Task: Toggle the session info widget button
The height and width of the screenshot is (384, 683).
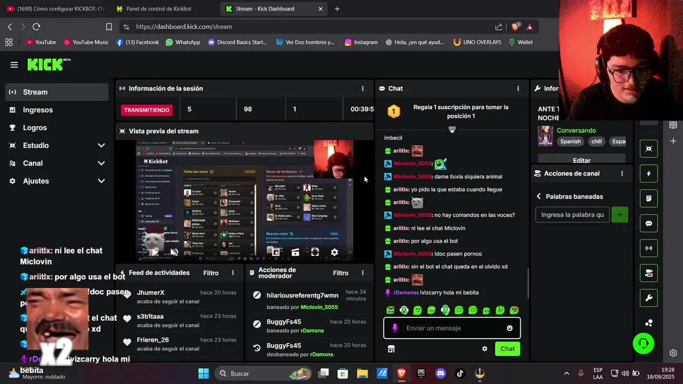Action: (649, 248)
